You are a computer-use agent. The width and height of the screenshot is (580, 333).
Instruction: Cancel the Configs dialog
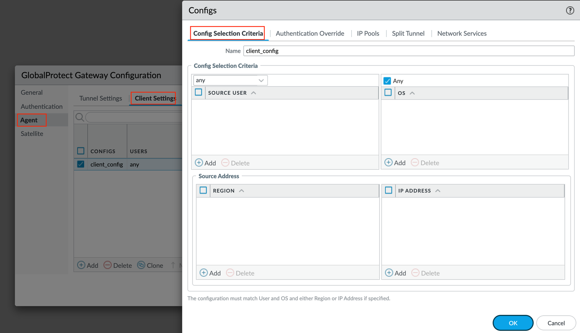point(556,323)
